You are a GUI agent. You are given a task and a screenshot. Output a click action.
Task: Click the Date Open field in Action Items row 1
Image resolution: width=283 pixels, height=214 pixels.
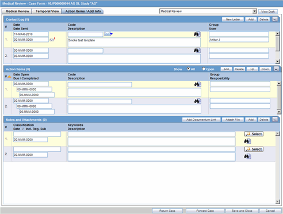(31, 84)
